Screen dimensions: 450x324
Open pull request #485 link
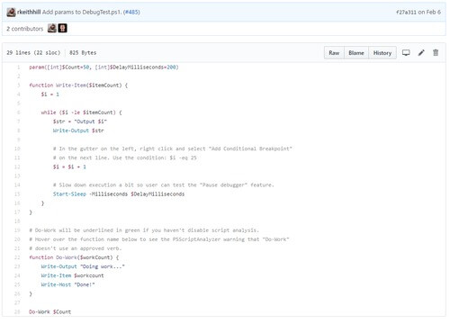tap(132, 12)
